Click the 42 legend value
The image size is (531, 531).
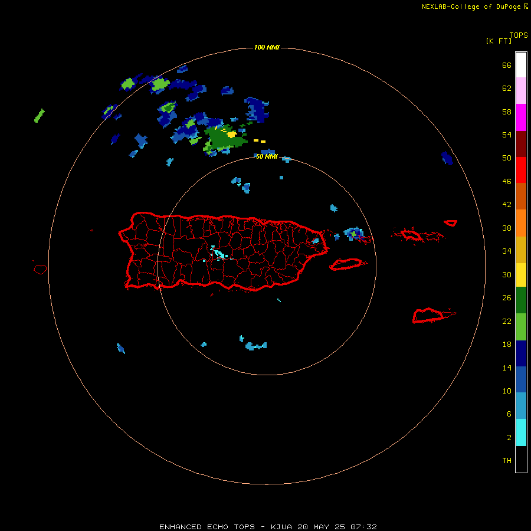point(507,205)
